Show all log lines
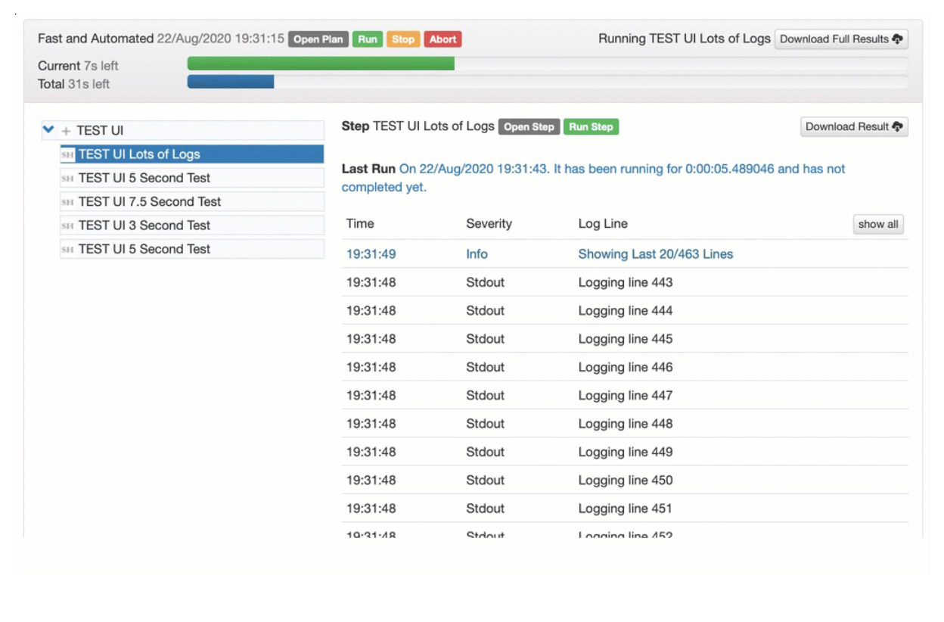The width and height of the screenshot is (944, 622). point(878,224)
